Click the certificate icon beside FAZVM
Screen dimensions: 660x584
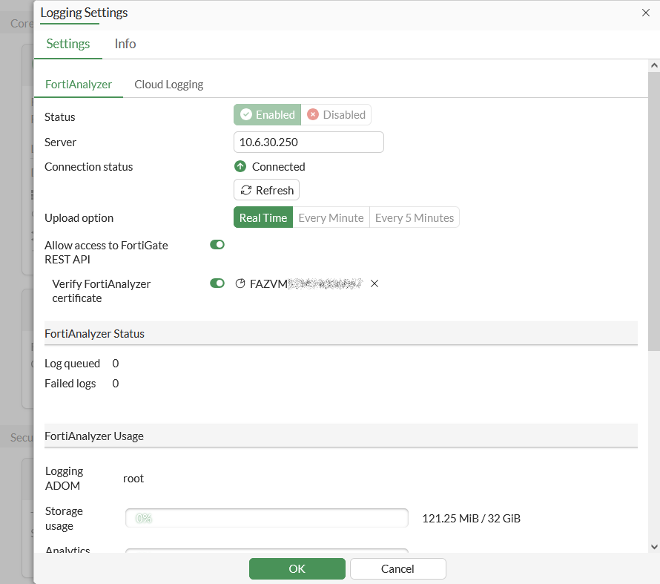point(240,283)
